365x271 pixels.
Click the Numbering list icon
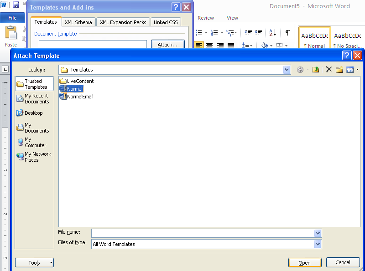pyautogui.click(x=214, y=32)
